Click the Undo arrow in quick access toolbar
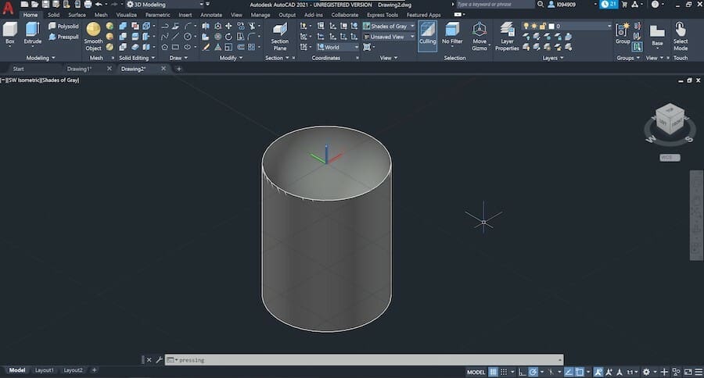 (99, 5)
